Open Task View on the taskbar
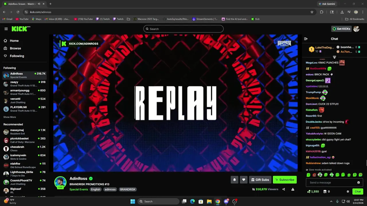367x206 pixels. pyautogui.click(x=184, y=201)
